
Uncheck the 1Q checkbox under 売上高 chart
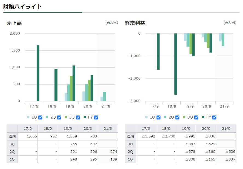coord(40,117)
